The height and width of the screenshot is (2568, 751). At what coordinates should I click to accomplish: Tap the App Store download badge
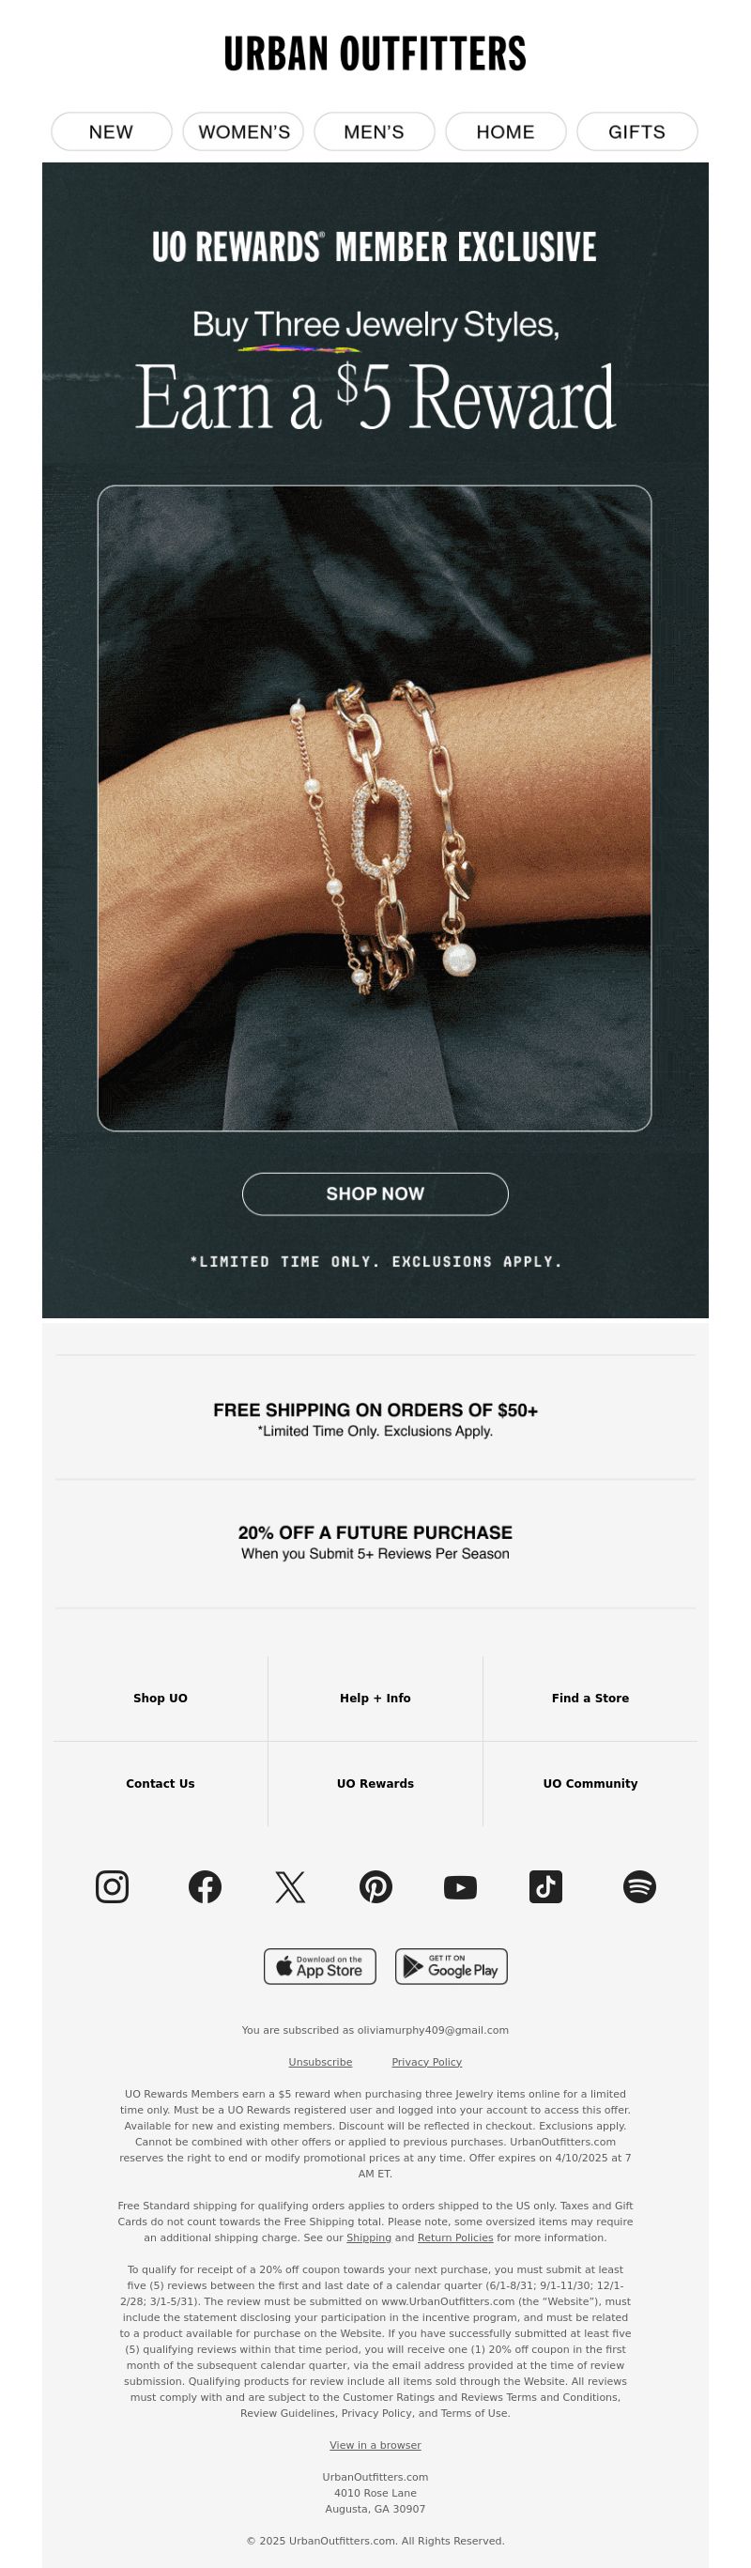320,1966
